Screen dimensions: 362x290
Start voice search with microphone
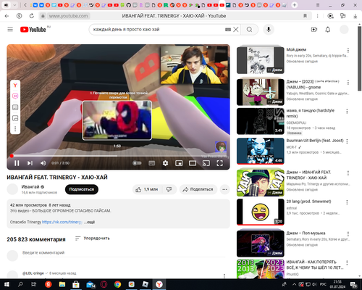(269, 30)
